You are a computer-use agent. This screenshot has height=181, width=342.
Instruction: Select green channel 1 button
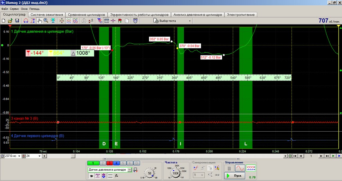(93, 163)
